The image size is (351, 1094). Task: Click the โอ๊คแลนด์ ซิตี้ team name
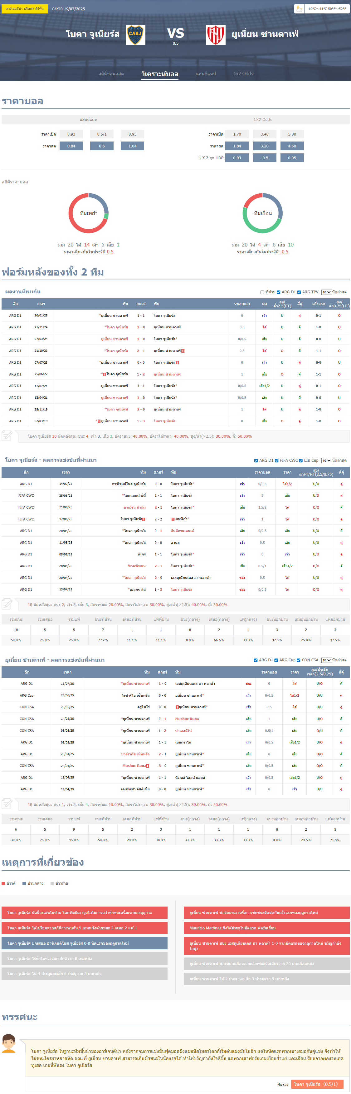pyautogui.click(x=135, y=496)
